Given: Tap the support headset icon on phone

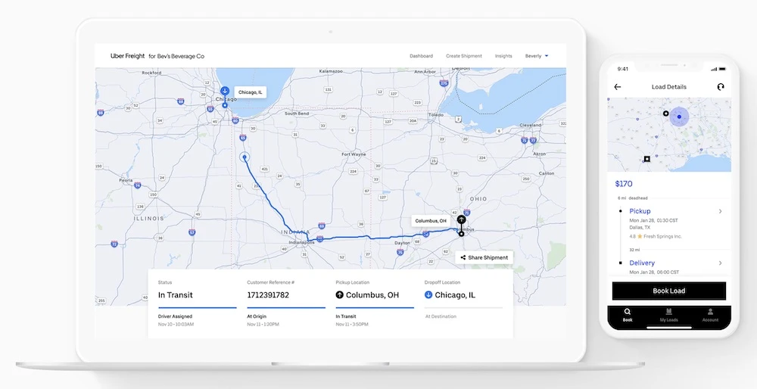Looking at the screenshot, I should point(721,87).
